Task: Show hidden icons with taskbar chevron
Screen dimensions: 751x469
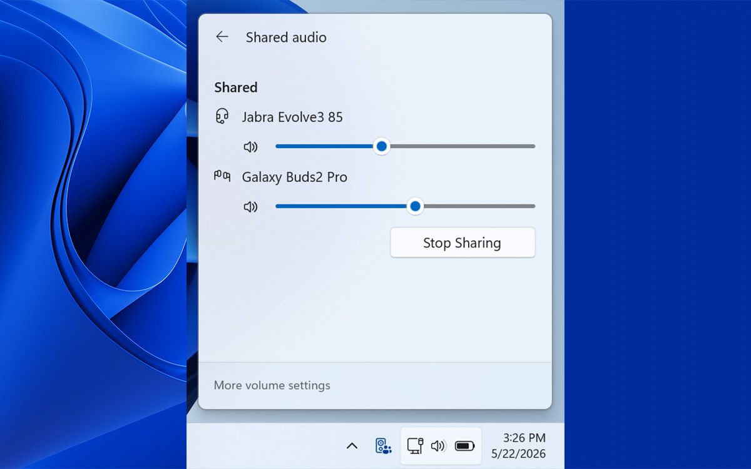Action: [x=352, y=446]
